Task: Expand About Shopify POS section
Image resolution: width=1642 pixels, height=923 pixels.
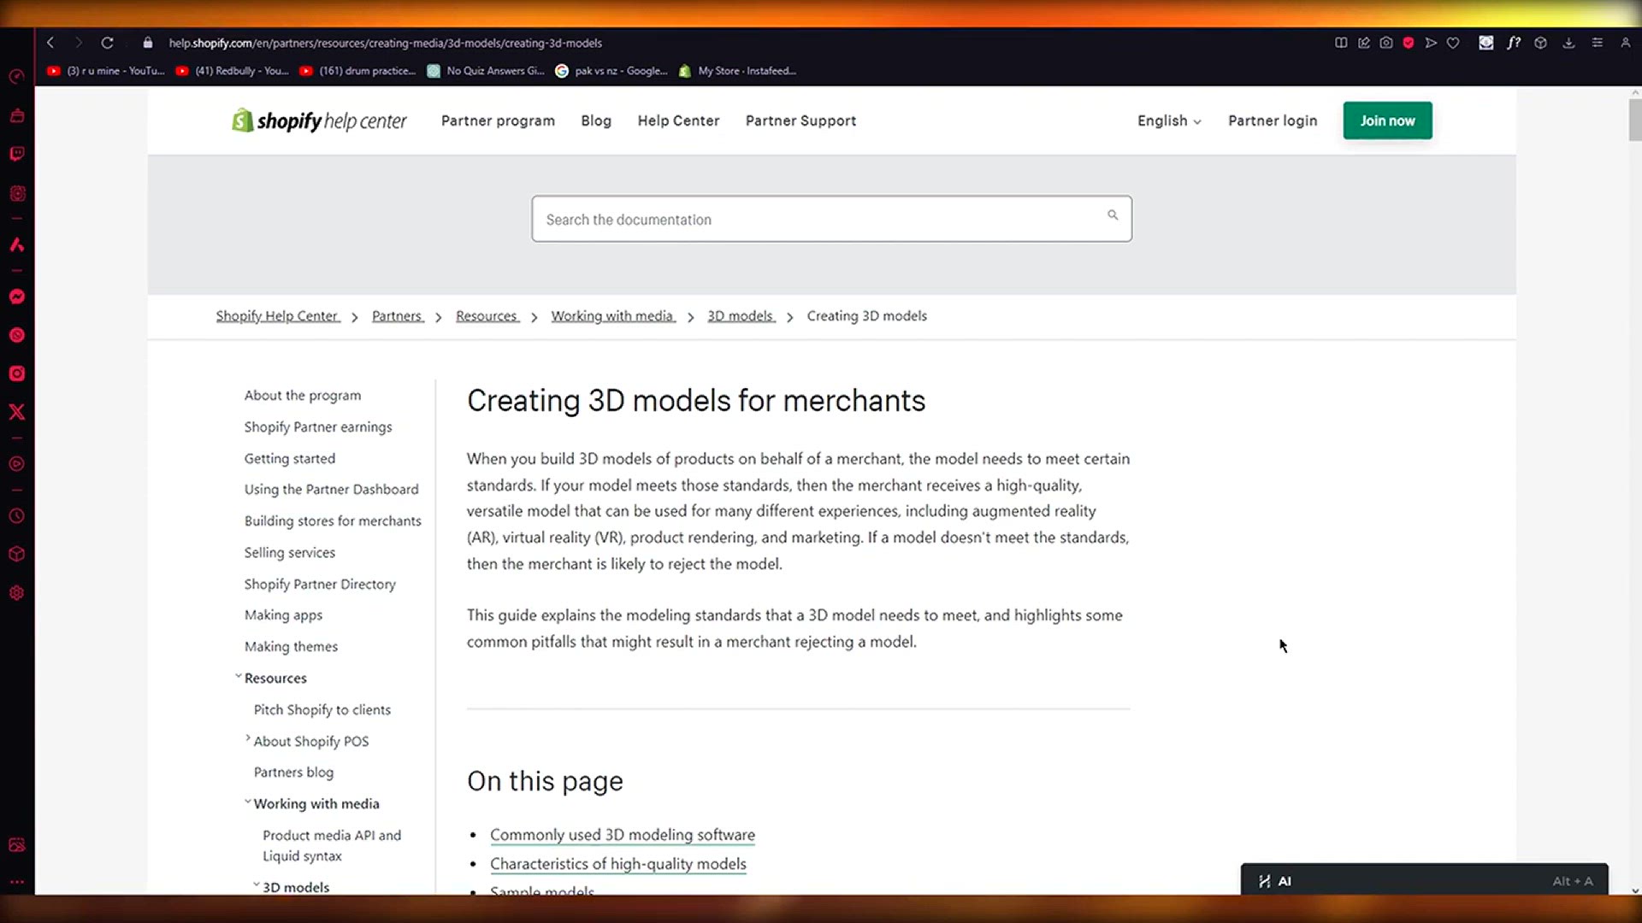Action: pyautogui.click(x=248, y=738)
